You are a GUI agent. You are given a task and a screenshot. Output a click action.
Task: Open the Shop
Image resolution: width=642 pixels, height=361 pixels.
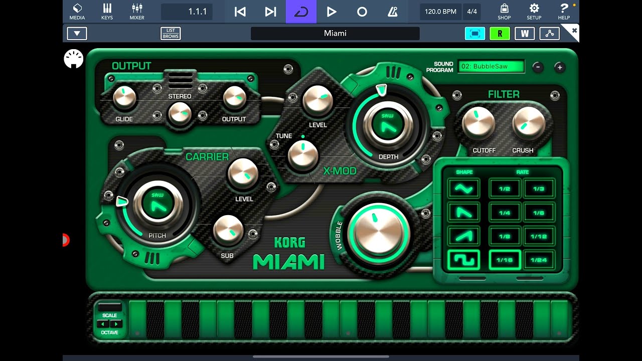pyautogui.click(x=504, y=12)
